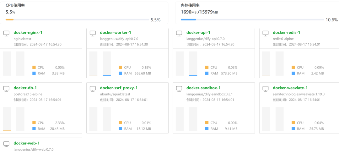The width and height of the screenshot is (339, 157).
Task: Open the docker-api-1 container link
Action: (198, 32)
